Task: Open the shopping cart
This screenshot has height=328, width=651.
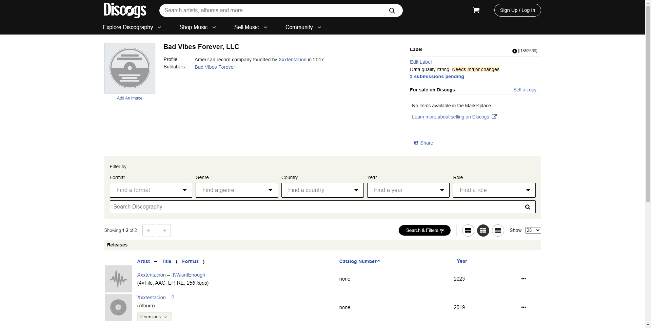Action: click(x=476, y=10)
